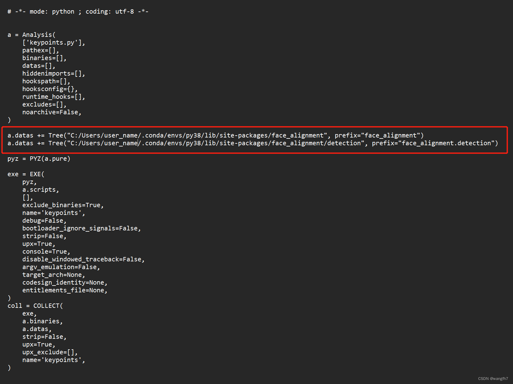The image size is (513, 384).
Task: Place cursor on the pyz = PYZ(a.pure) line
Action: coord(39,159)
